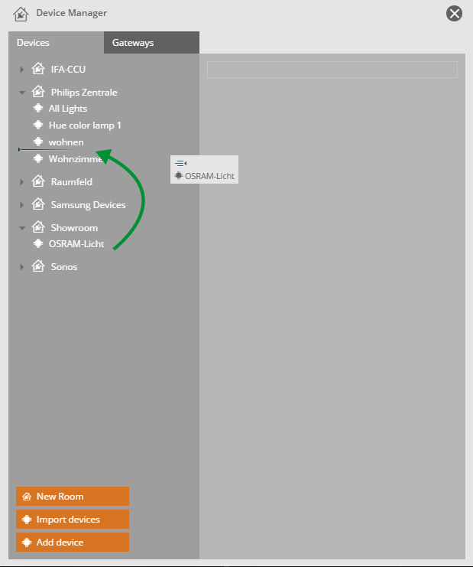
Task: Select the Devices tab
Action: (33, 43)
